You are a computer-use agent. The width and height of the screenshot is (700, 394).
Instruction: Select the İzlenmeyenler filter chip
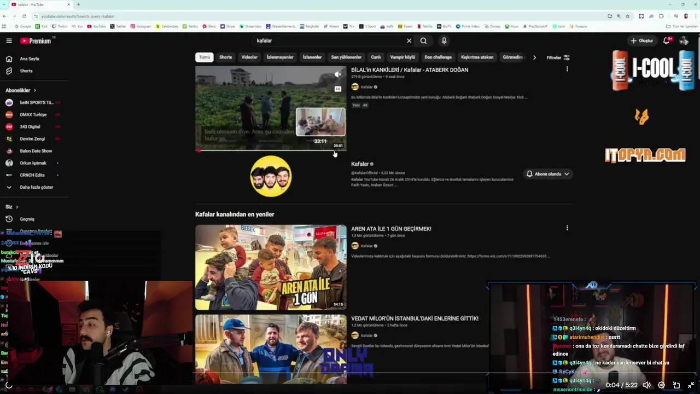280,57
